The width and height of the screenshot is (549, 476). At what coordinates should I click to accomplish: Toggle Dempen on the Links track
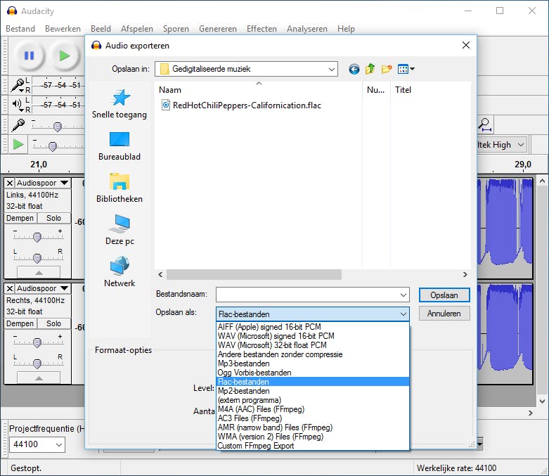click(x=20, y=218)
